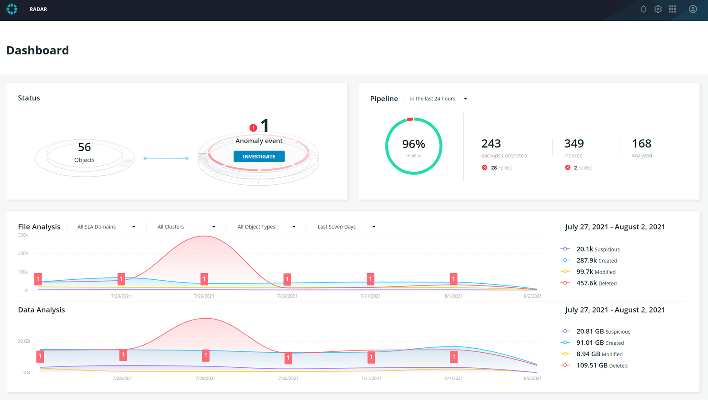Click the red anomaly alert icon
The width and height of the screenshot is (708, 400).
[253, 128]
